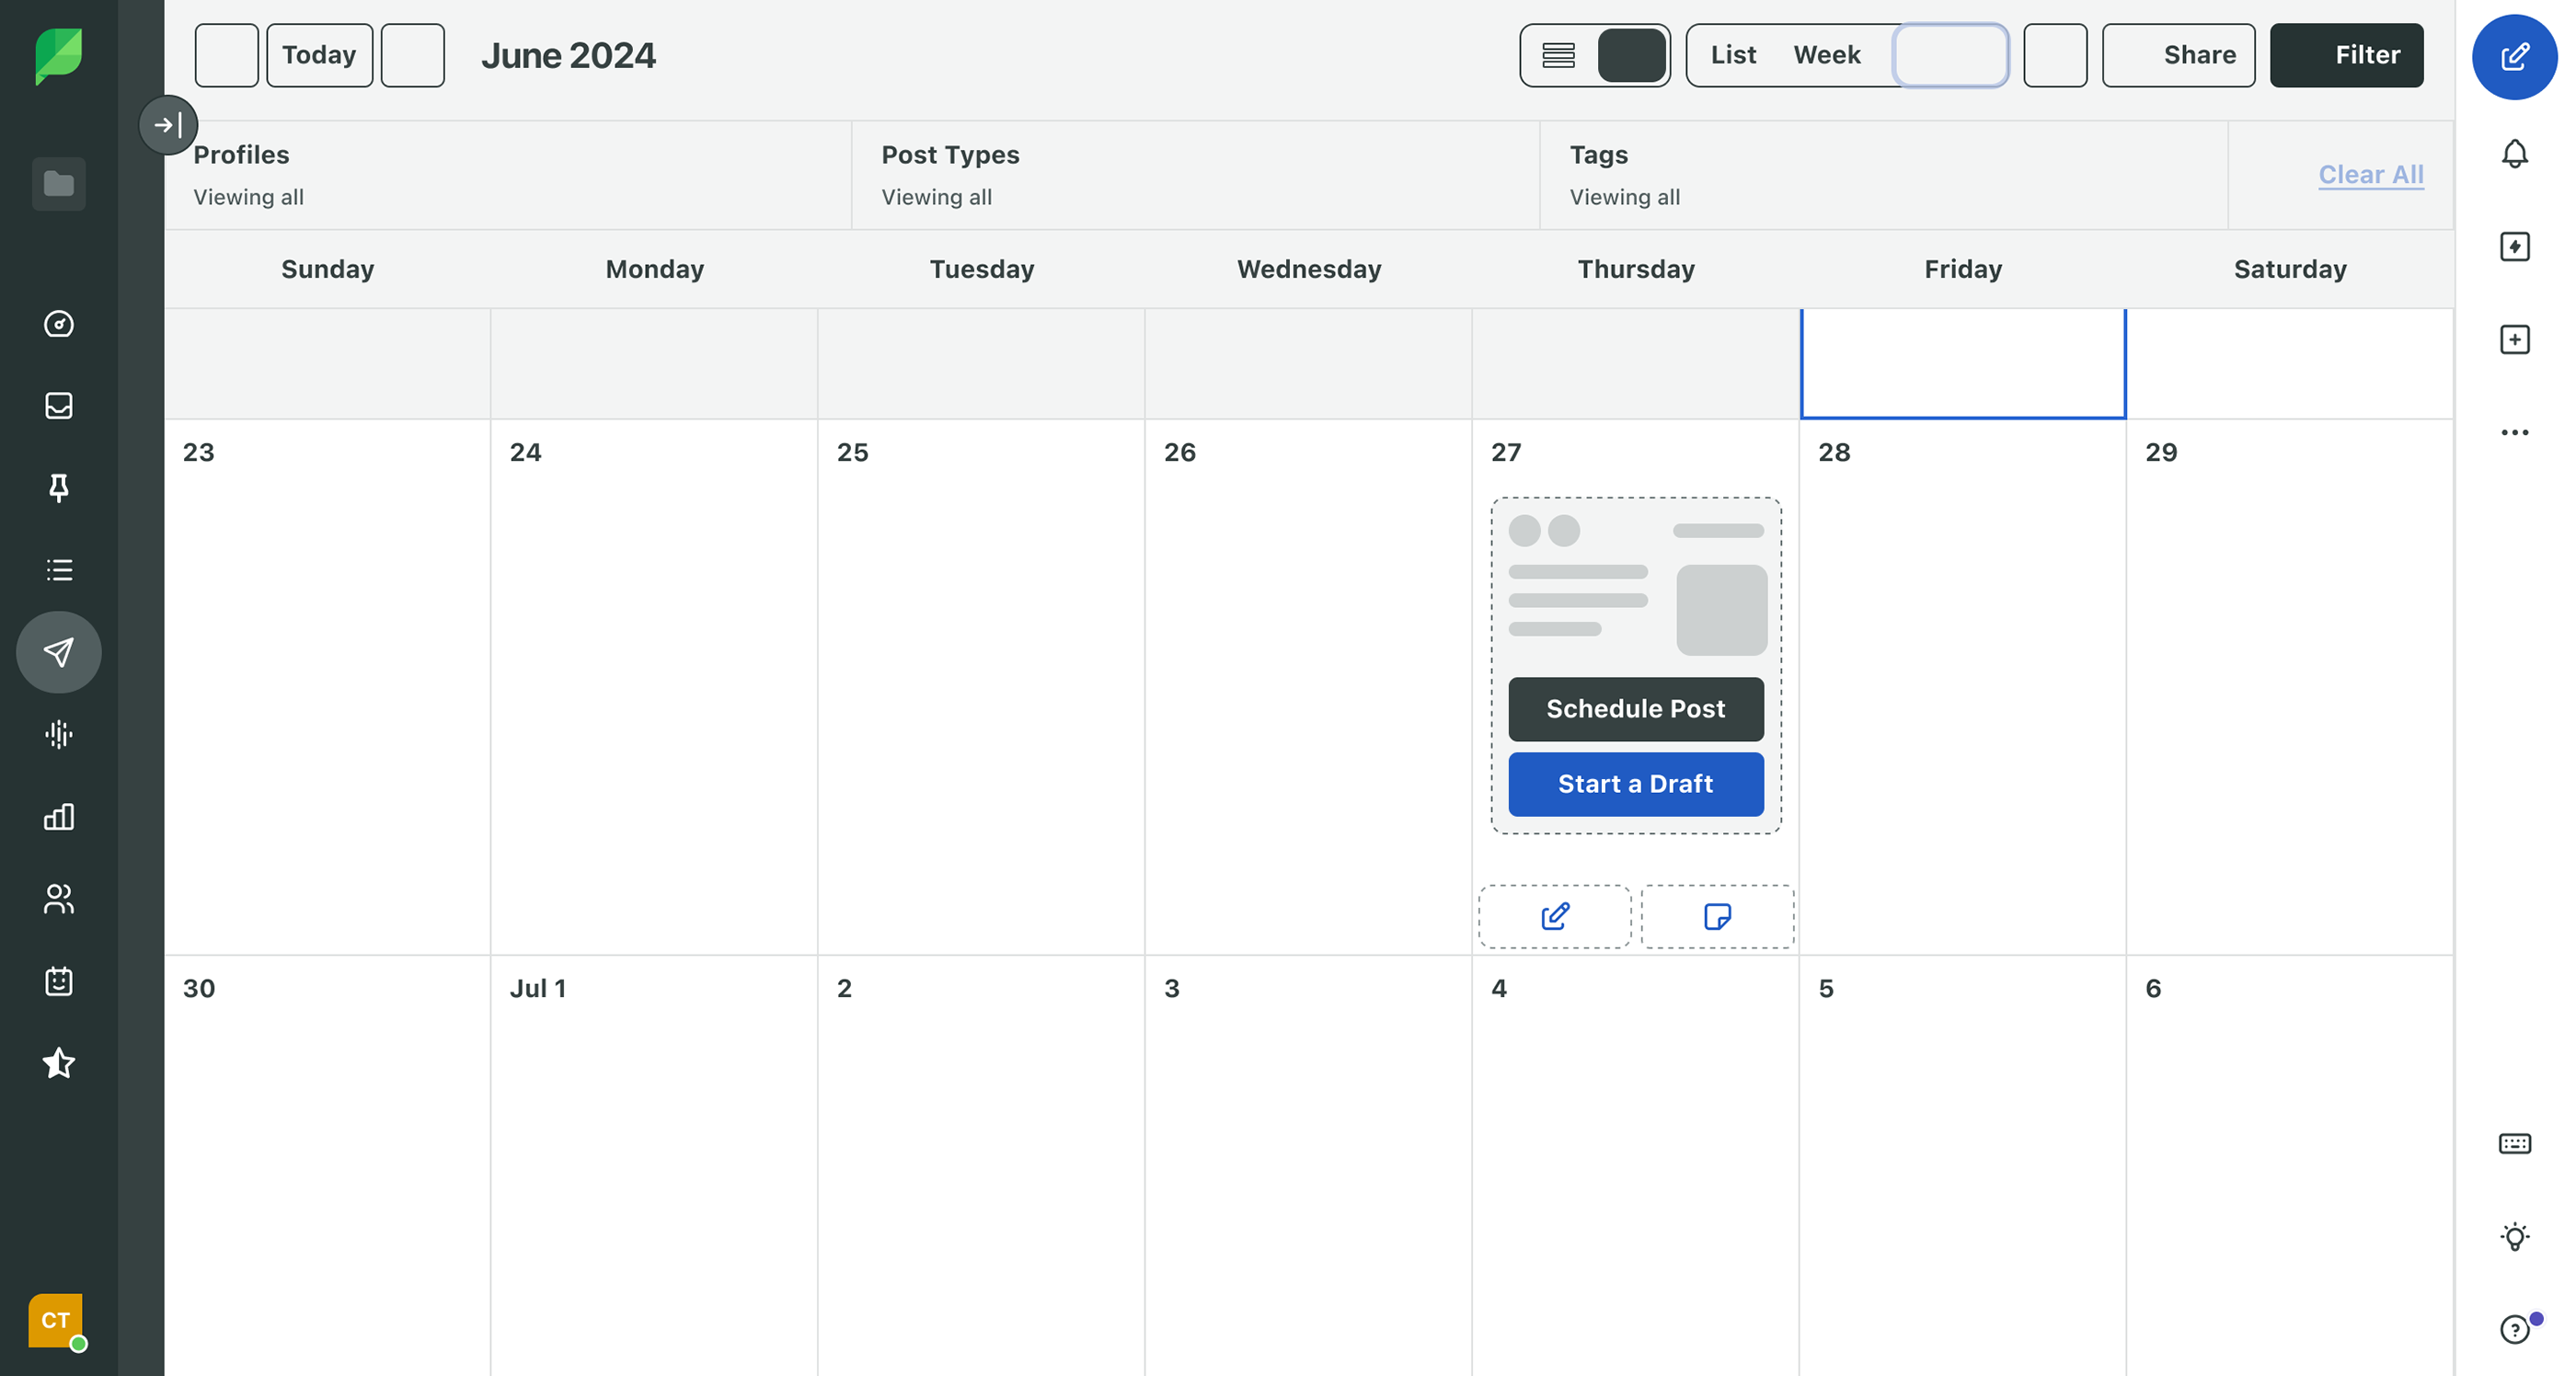Open the People icon in sidebar
This screenshot has width=2576, height=1376.
click(x=59, y=898)
